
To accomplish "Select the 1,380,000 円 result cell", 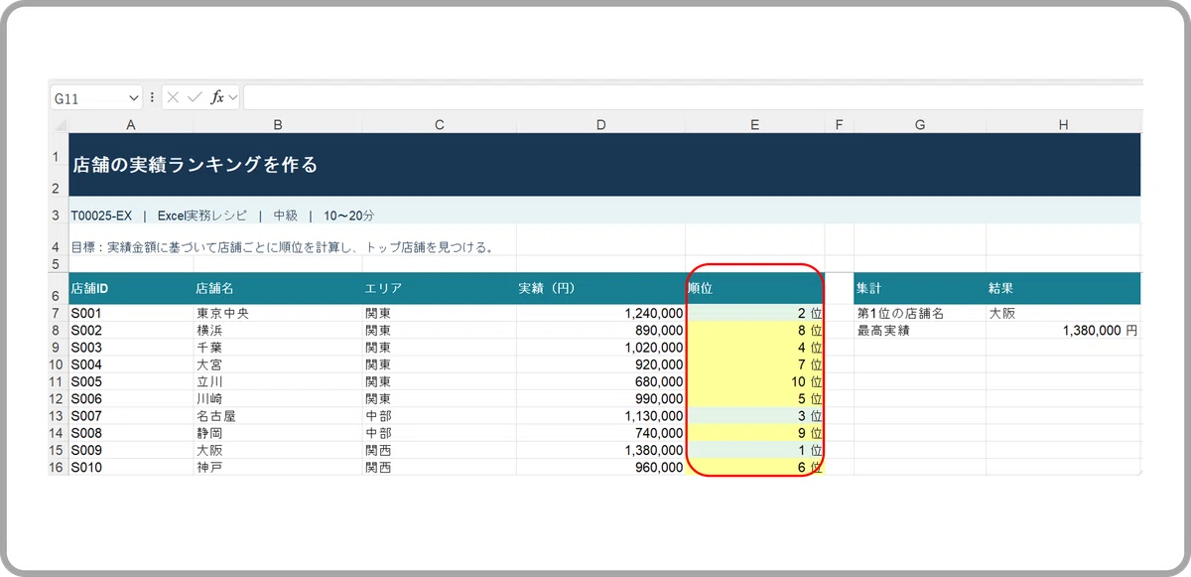I will (x=1063, y=330).
